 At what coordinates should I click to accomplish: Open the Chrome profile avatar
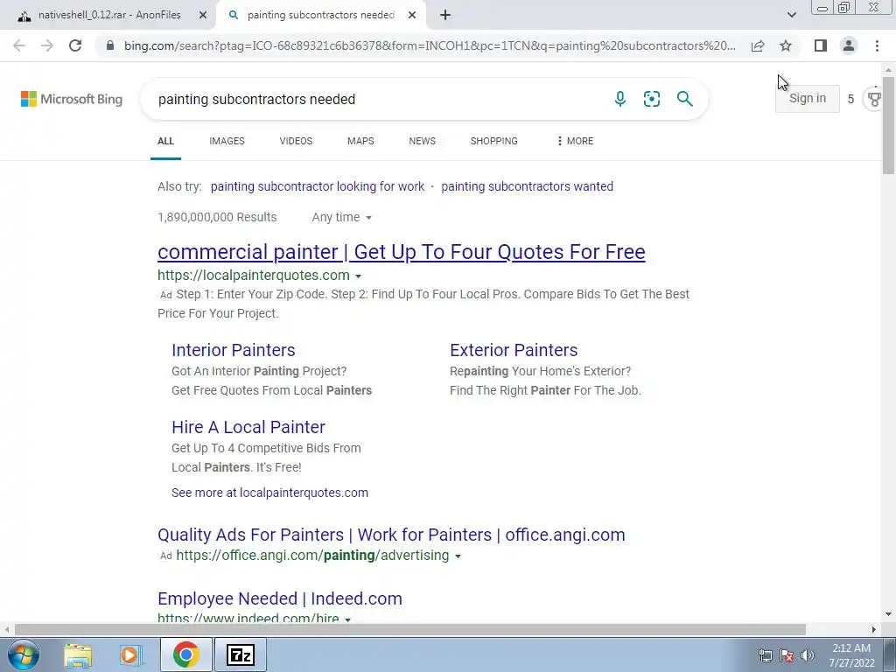point(849,45)
